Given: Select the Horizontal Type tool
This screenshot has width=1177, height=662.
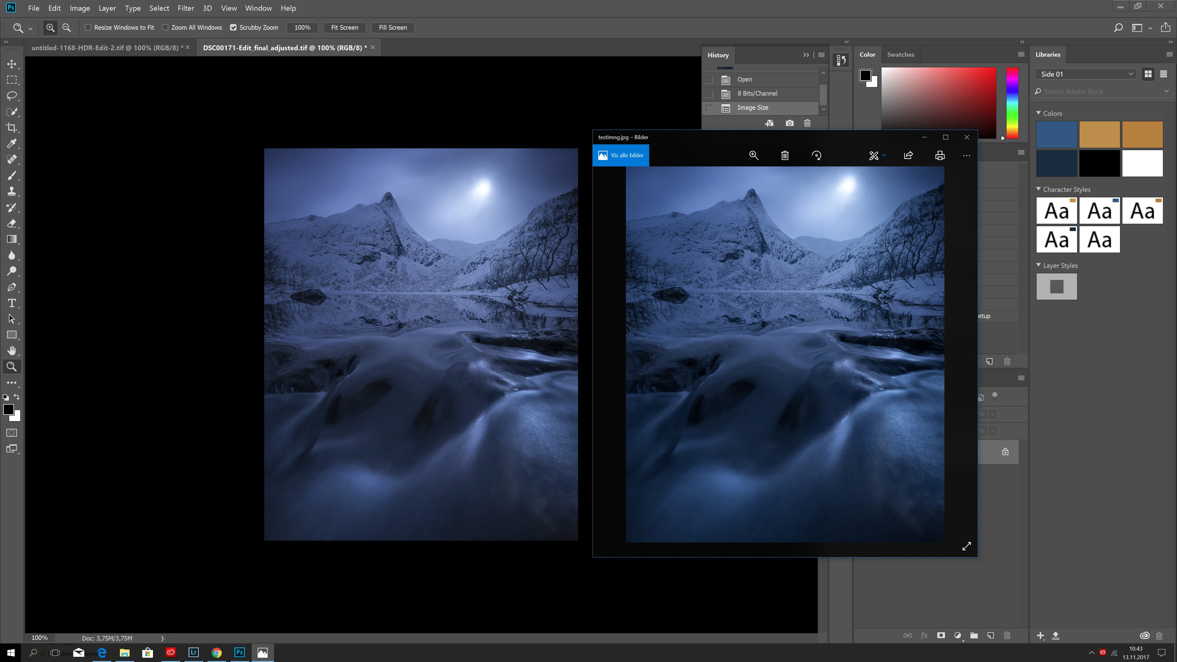Looking at the screenshot, I should 12,303.
